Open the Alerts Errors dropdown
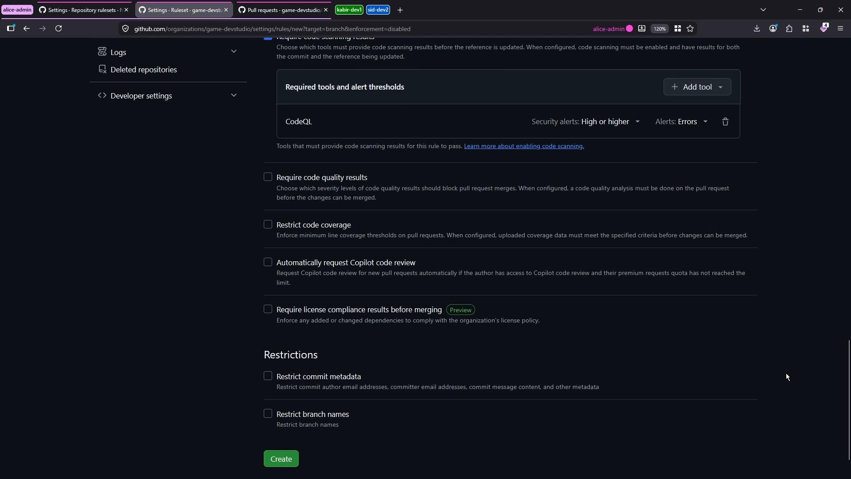This screenshot has height=479, width=851. [681, 122]
